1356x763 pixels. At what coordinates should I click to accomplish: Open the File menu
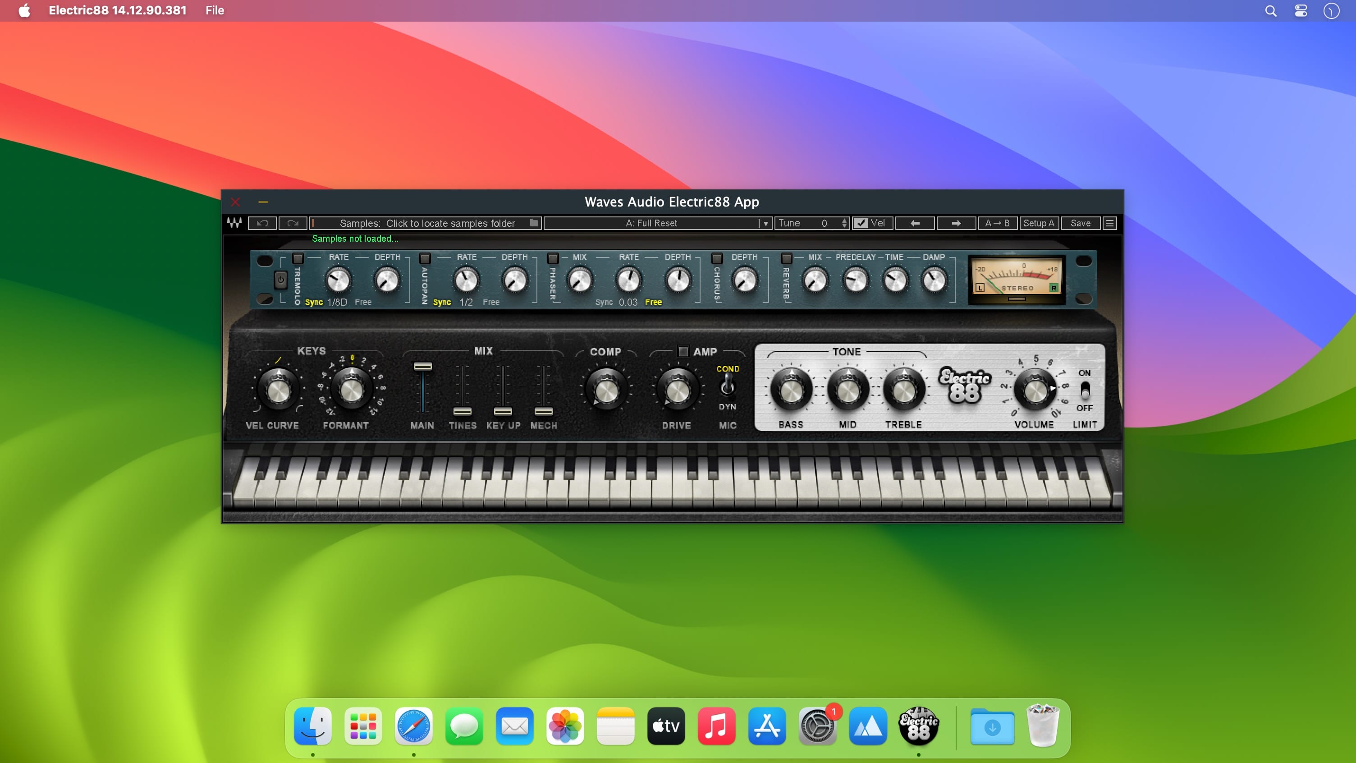(214, 10)
